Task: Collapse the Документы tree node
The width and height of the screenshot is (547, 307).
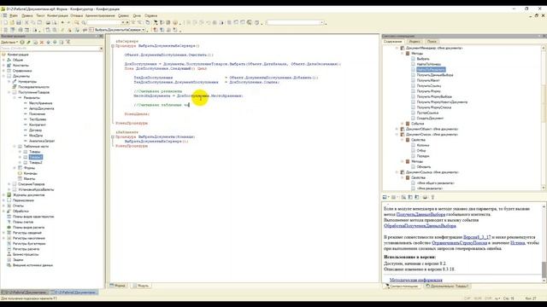Action: pos(3,76)
